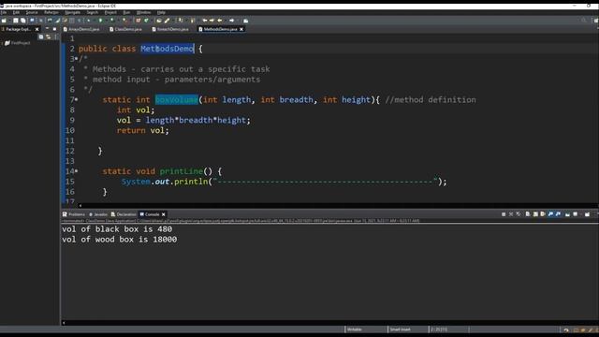Viewport: 599px width, 337px height.
Task: Click the 'return vol;' statement on line 10
Action: coord(142,130)
